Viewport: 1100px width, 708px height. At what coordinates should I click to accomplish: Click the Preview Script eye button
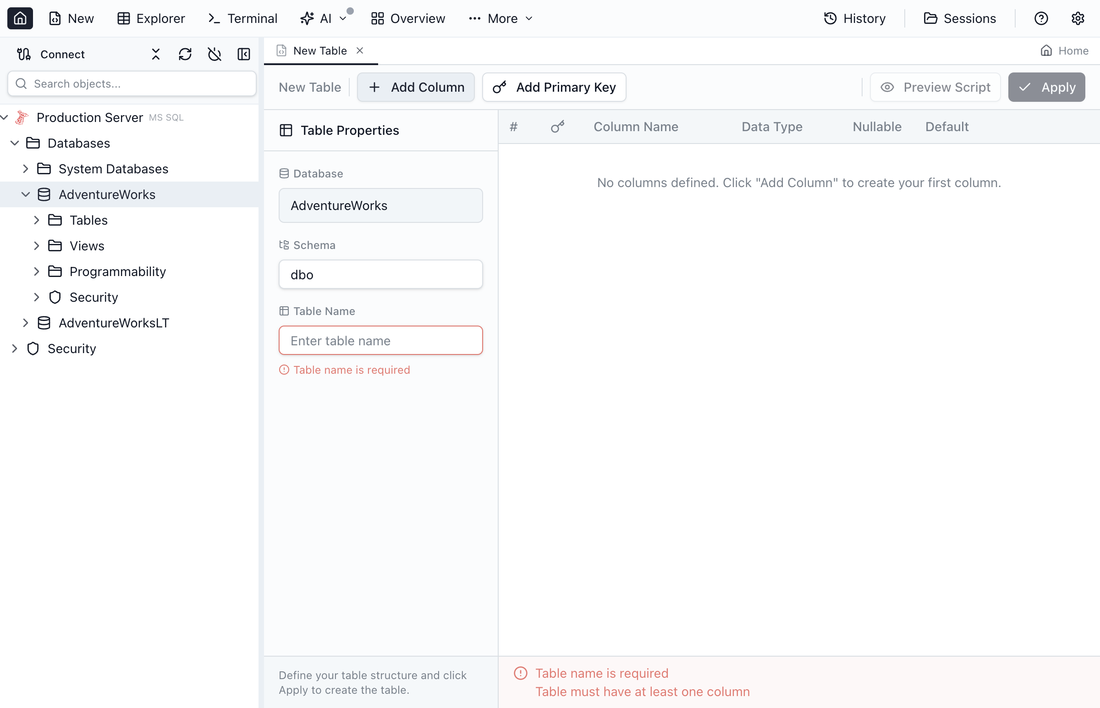(x=935, y=87)
